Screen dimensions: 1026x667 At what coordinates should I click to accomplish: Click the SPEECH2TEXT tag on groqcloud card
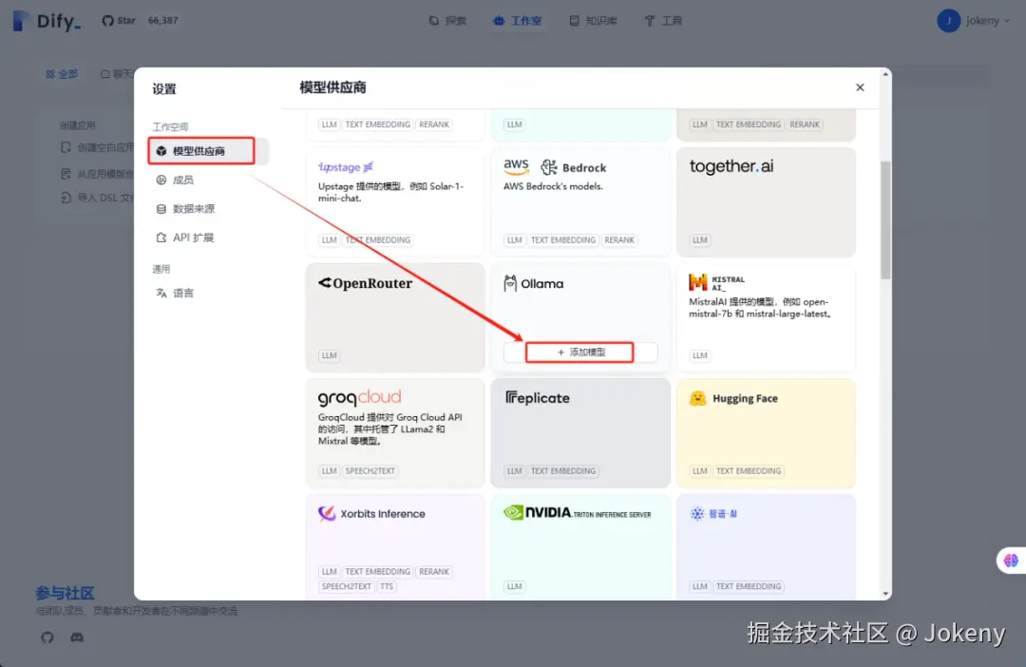370,470
